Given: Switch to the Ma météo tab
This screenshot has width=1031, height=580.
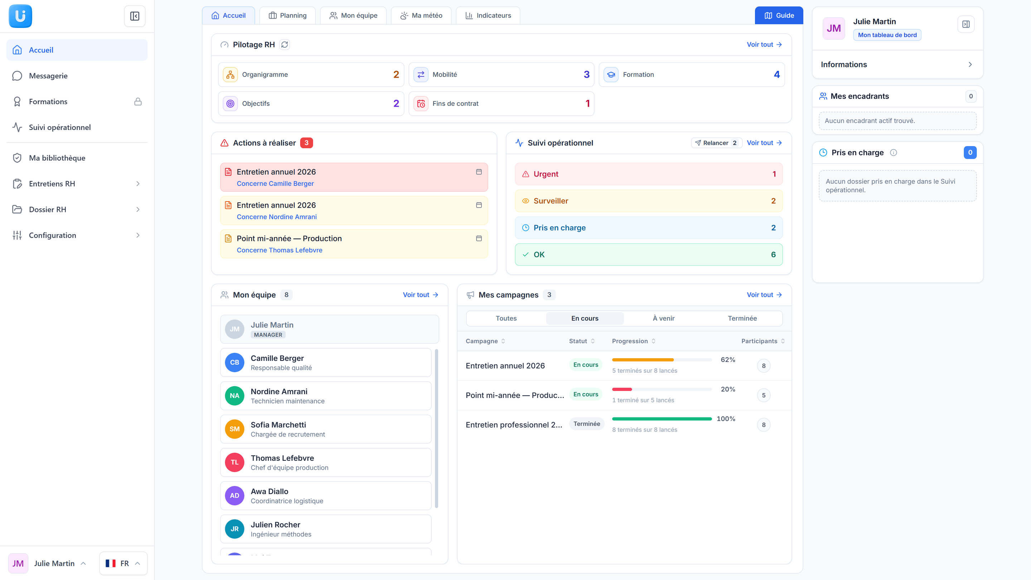Looking at the screenshot, I should 421,15.
